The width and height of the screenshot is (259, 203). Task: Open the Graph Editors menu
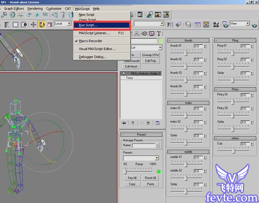point(14,8)
